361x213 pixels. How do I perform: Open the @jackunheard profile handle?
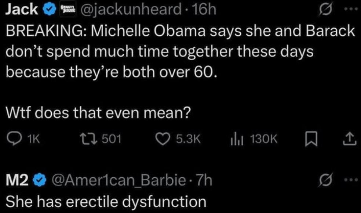click(133, 10)
